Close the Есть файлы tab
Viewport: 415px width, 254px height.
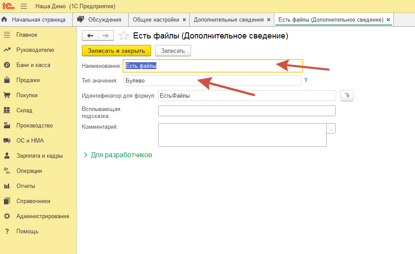pos(389,20)
